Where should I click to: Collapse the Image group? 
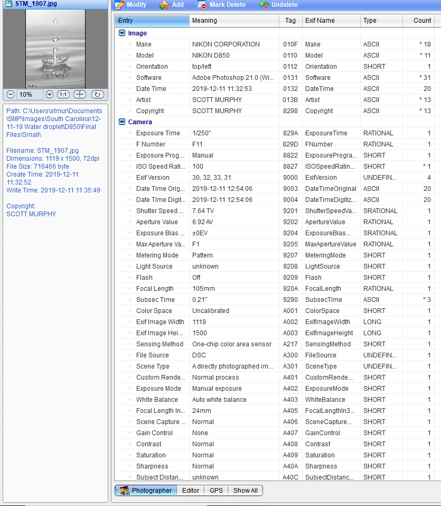pyautogui.click(x=122, y=33)
